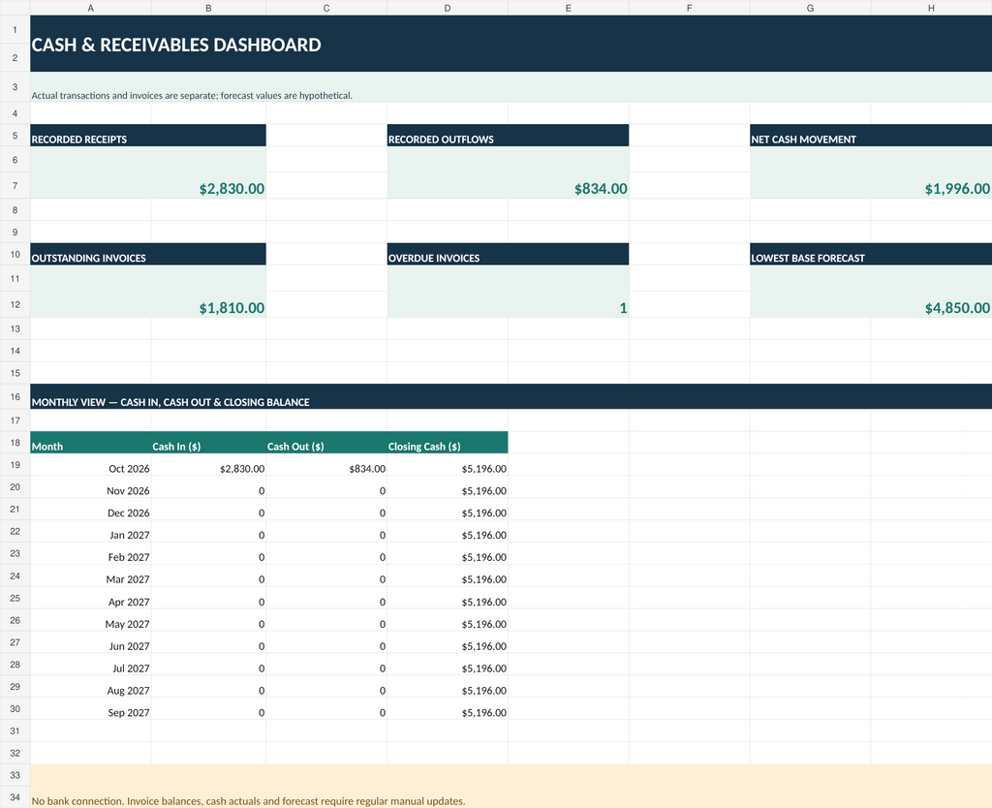
Task: Select the Lowest Base Forecast header
Action: (871, 255)
